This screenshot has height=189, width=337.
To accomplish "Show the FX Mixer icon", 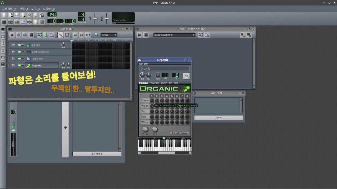I will [x=29, y=22].
